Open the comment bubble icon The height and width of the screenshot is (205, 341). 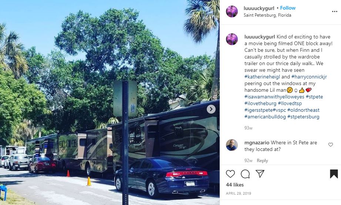tap(245, 174)
